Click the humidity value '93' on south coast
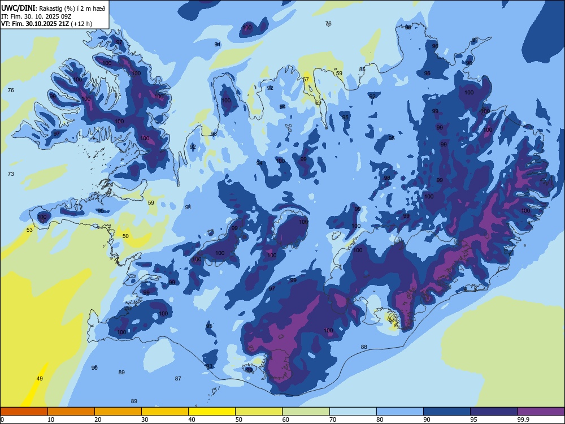 [x=209, y=366]
